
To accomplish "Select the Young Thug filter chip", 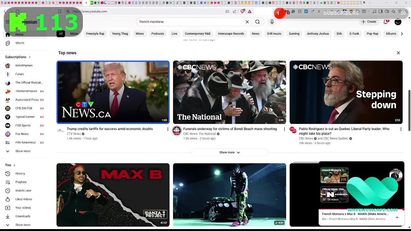I will click(120, 34).
